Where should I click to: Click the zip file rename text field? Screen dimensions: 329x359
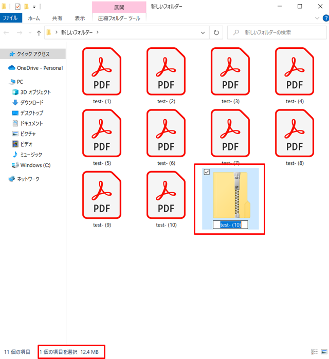pos(230,225)
